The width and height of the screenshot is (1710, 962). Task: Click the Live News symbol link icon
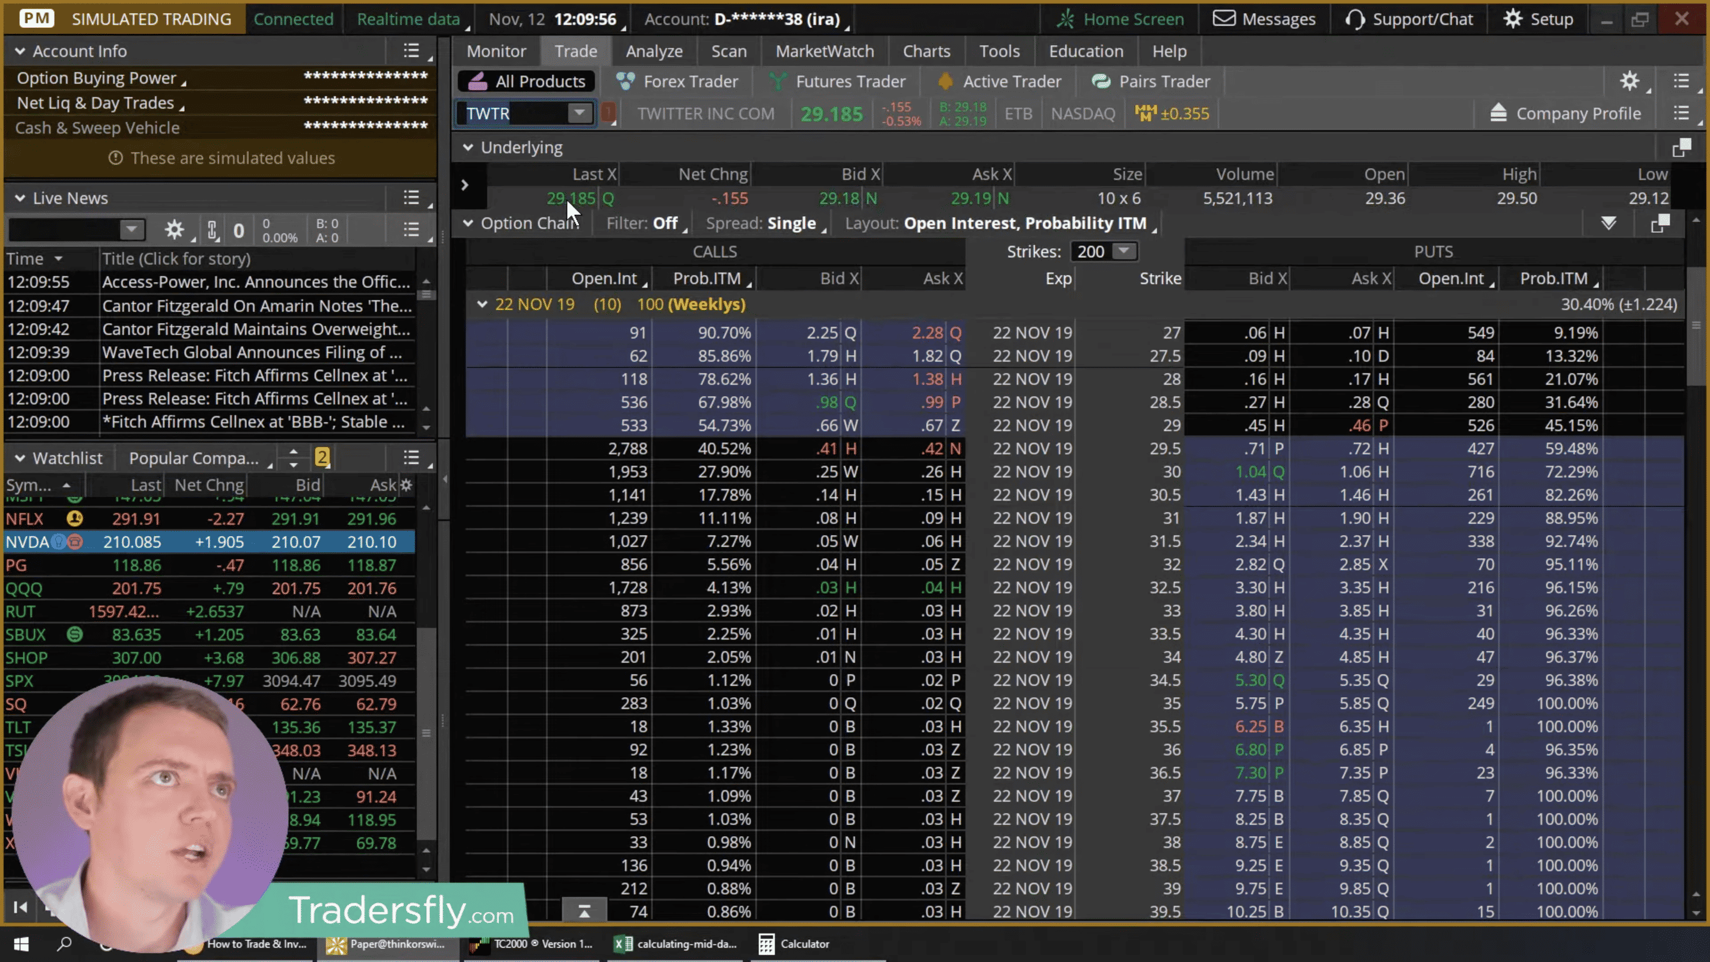(213, 230)
